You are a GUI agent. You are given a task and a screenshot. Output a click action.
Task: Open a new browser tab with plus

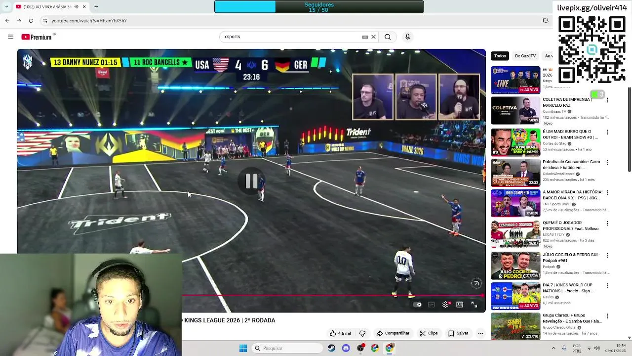96,7
